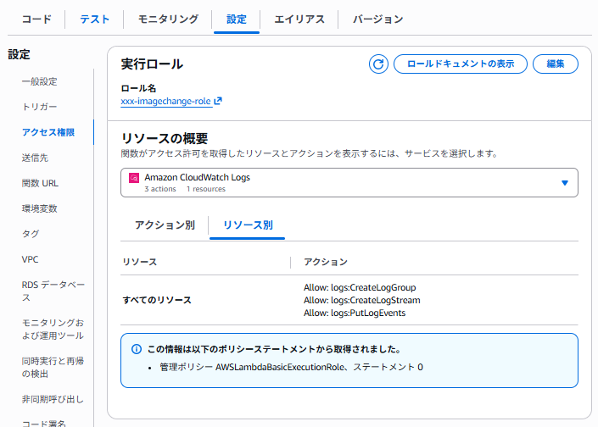Viewport: 598px width, 427px height.
Task: Open タグ in the settings sidebar
Action: click(x=31, y=234)
